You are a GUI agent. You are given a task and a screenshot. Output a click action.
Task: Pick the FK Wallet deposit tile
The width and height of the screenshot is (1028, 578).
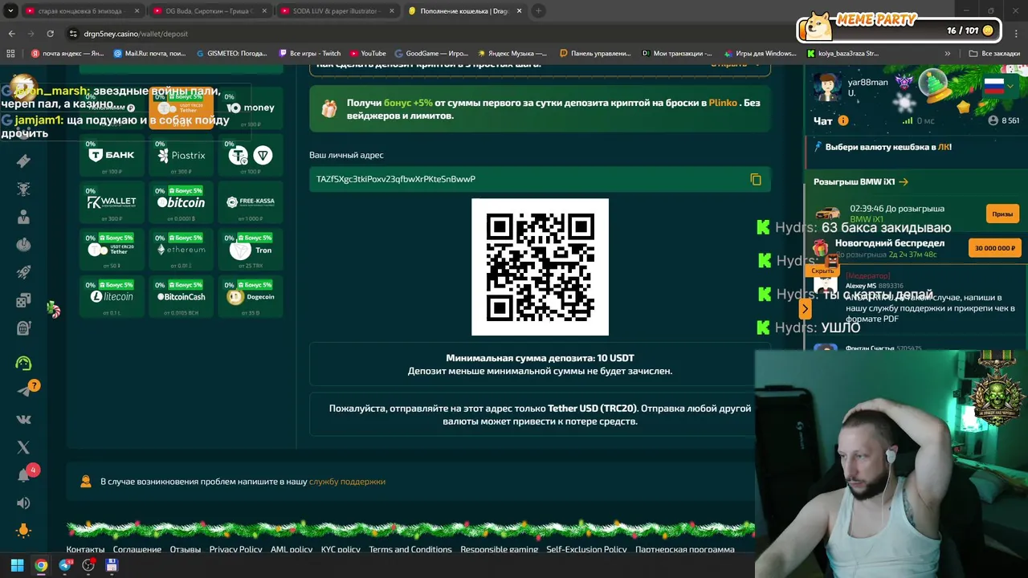112,203
